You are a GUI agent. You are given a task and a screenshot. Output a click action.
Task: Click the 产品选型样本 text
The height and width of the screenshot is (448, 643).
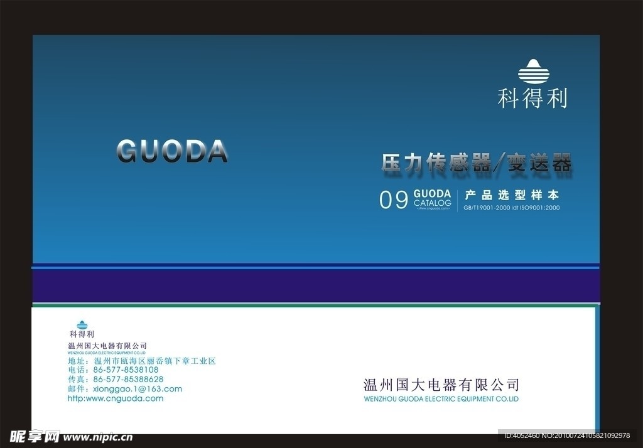point(512,195)
